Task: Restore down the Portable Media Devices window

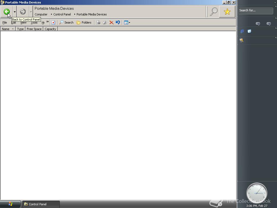Action: pos(229,2)
